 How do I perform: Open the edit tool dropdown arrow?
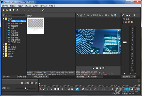(x=80, y=89)
